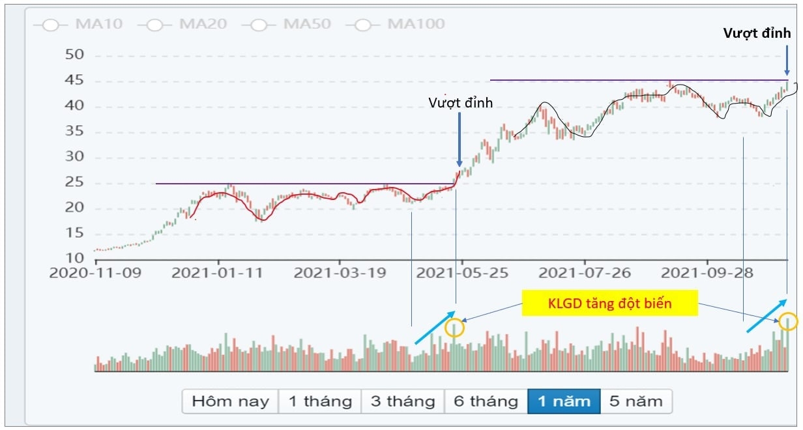This screenshot has height=430, width=803.
Task: Toggle the MA100 moving average line
Action: pos(418,24)
